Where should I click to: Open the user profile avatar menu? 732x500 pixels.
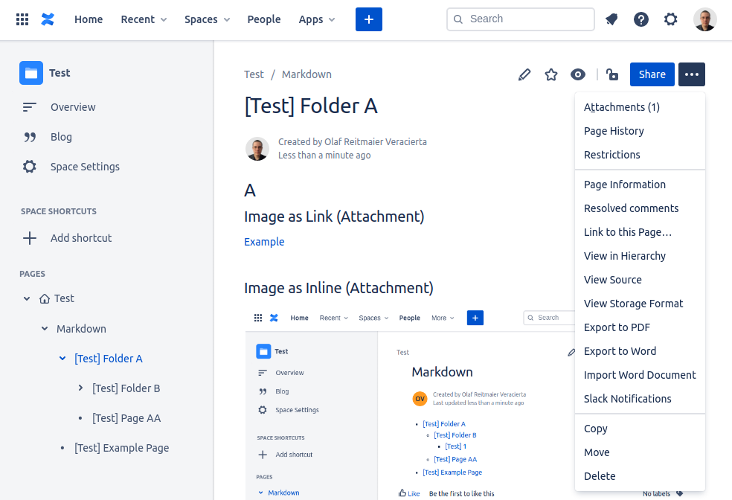(x=705, y=19)
